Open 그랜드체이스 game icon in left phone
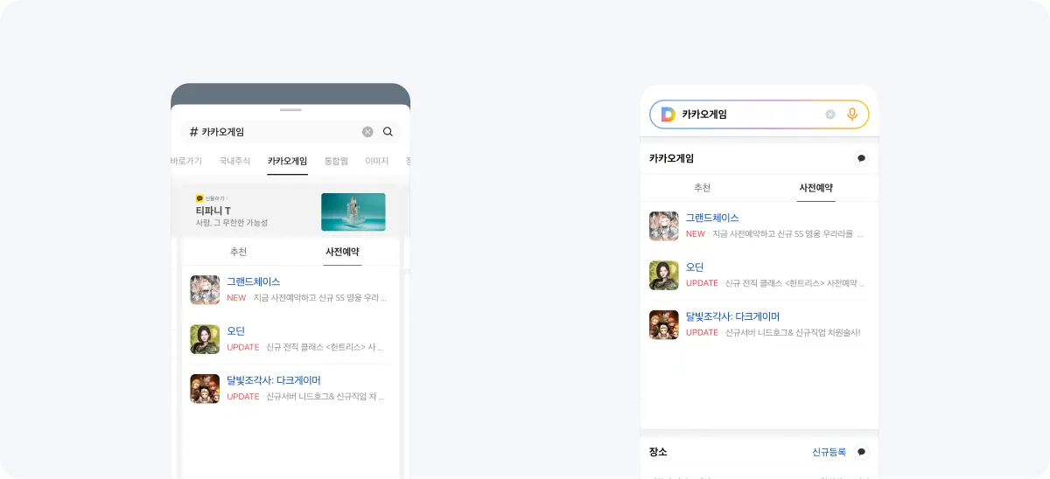This screenshot has width=1050, height=479. [x=205, y=290]
